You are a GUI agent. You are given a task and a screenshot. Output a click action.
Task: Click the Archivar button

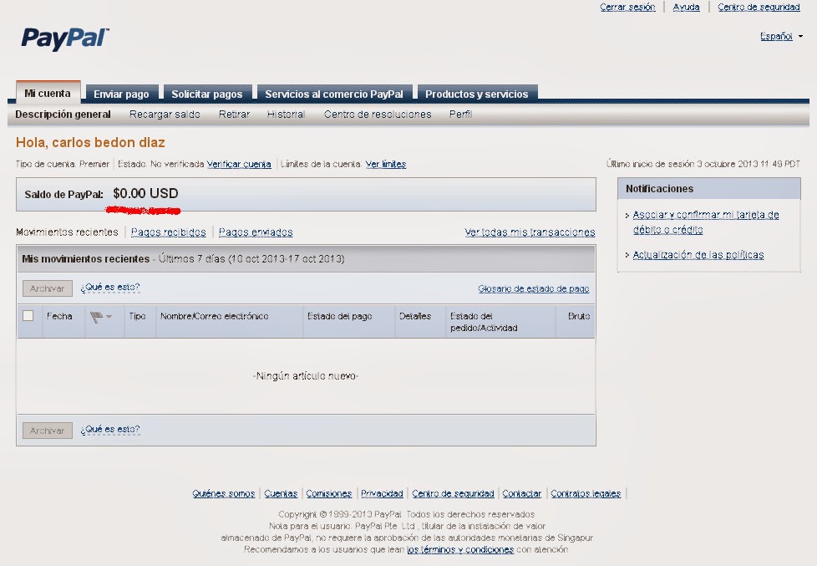pos(47,288)
